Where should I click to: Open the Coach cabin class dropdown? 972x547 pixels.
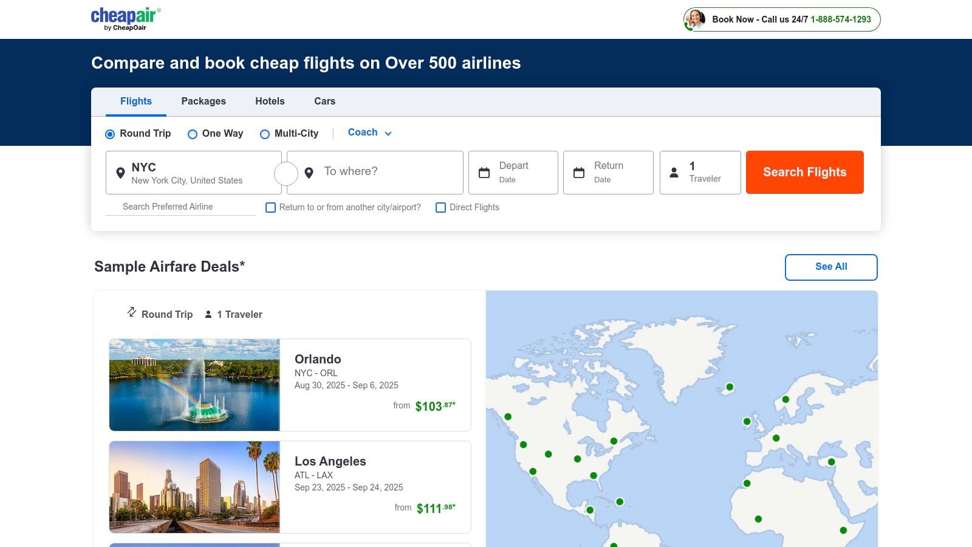[x=370, y=132]
